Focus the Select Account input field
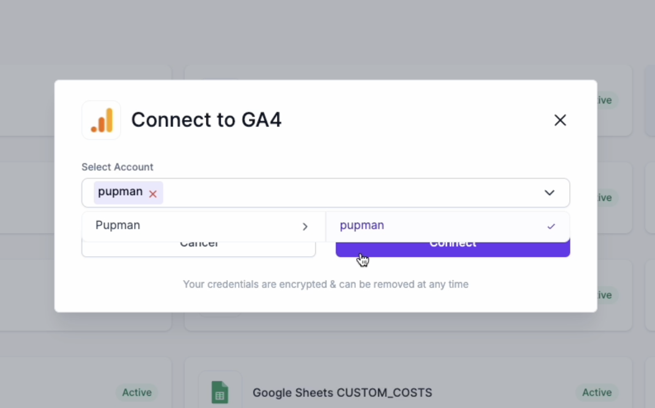This screenshot has width=655, height=408. click(x=352, y=192)
